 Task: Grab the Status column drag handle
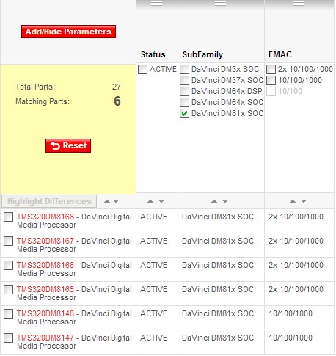157,4
